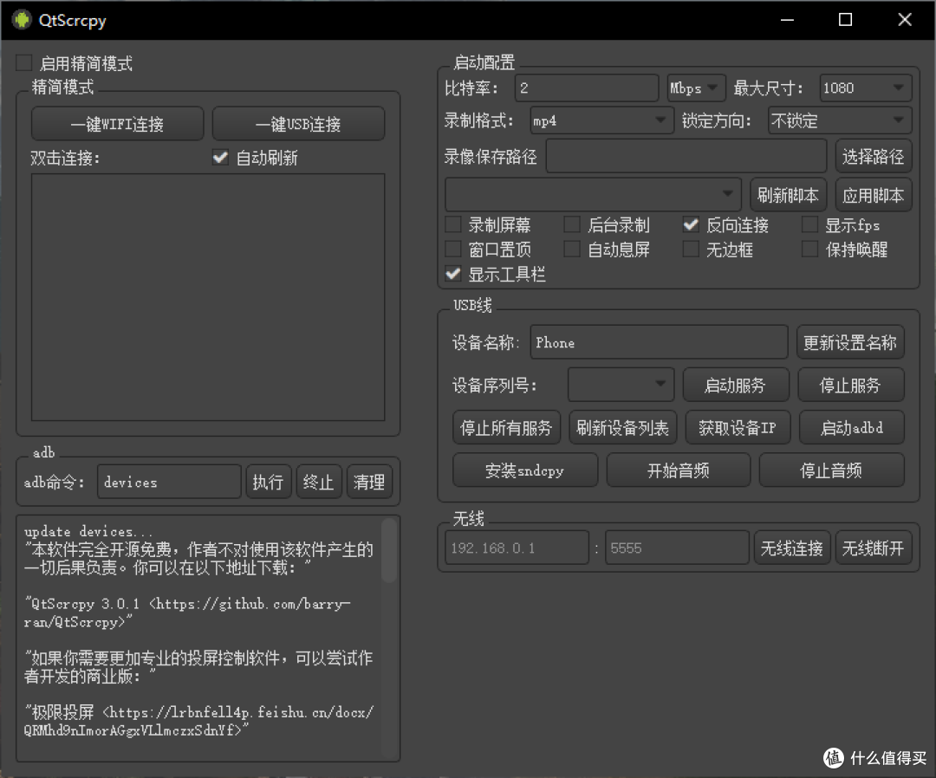The width and height of the screenshot is (936, 778).
Task: Focus the 设备名称 Phone field
Action: click(659, 342)
